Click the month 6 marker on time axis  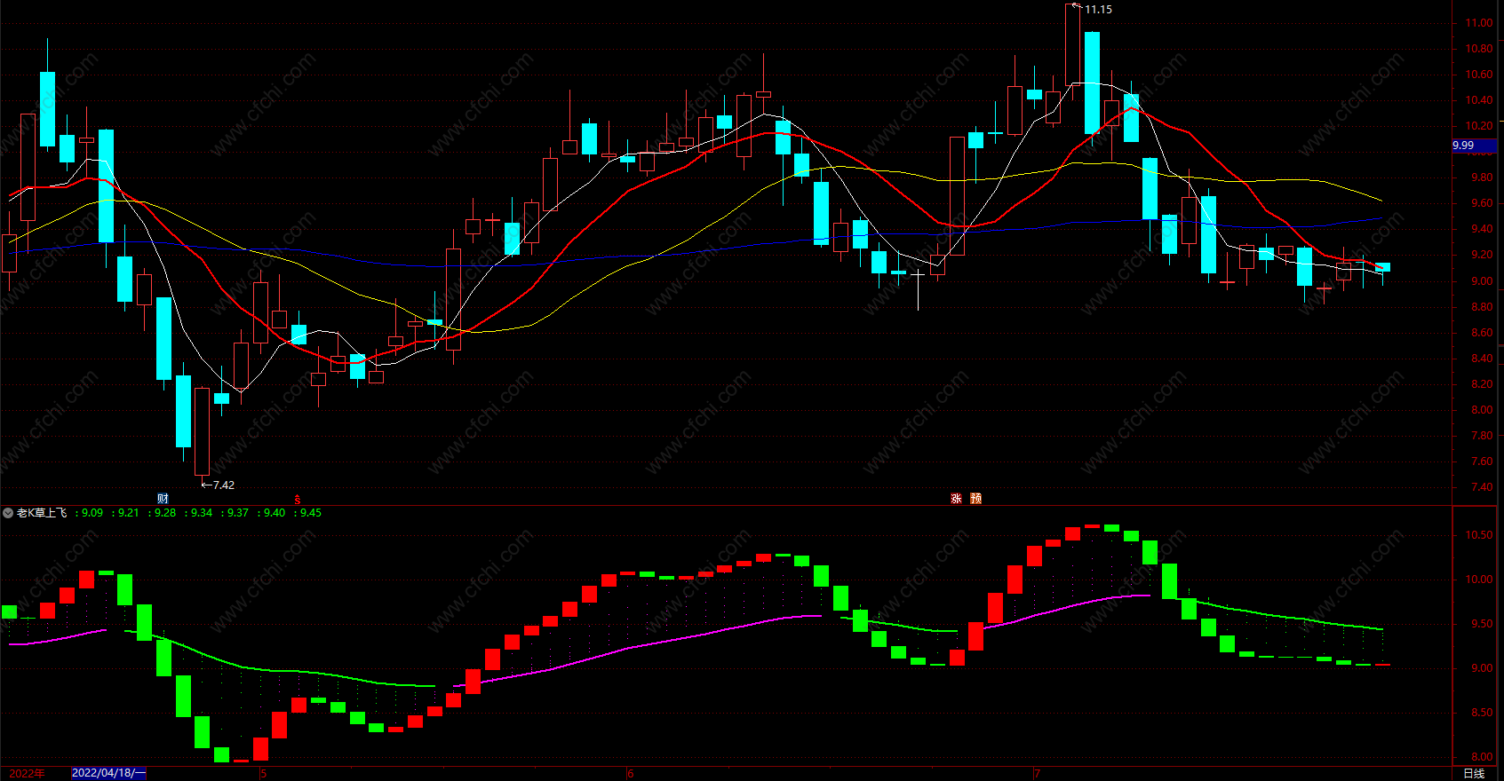pyautogui.click(x=631, y=774)
